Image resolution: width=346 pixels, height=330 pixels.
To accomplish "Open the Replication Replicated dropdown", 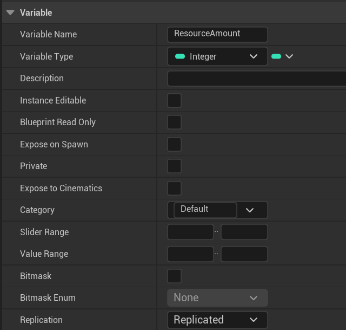I will coord(217,320).
